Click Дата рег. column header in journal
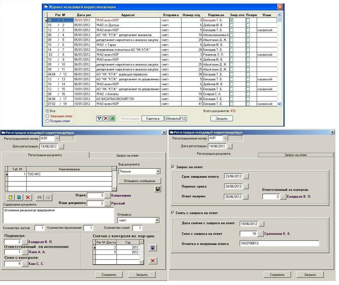Screen dimensions: 339x285 point(84,15)
